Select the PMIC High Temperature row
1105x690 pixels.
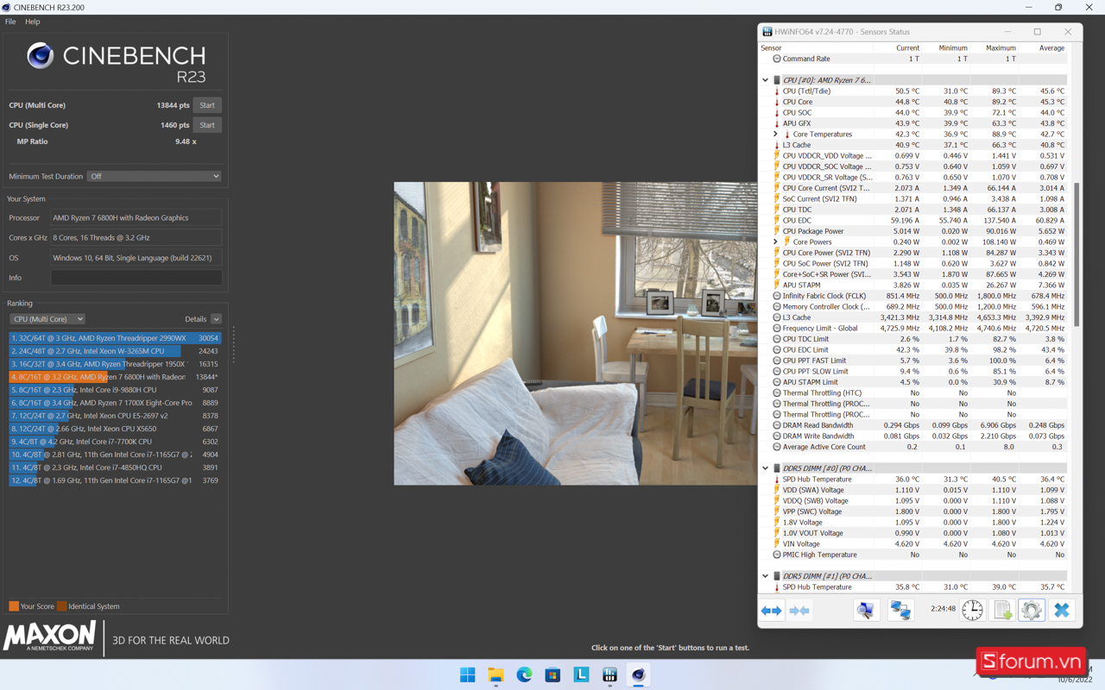(914, 555)
